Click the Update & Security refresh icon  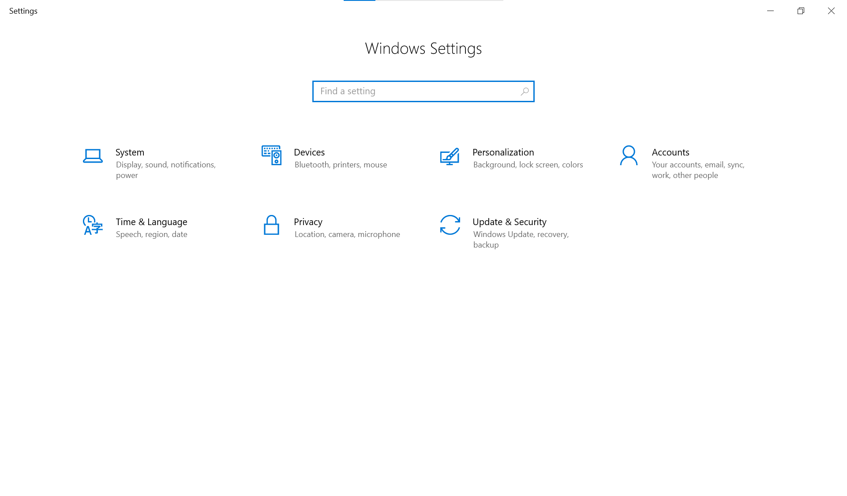pyautogui.click(x=450, y=225)
